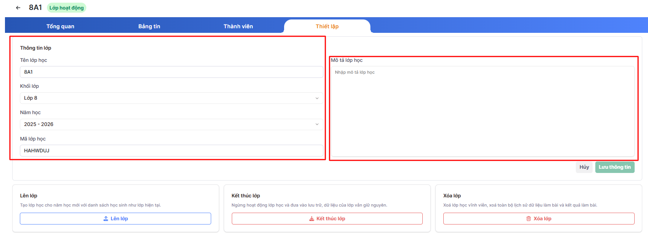The width and height of the screenshot is (648, 239).
Task: Click the 8A1 class title heading
Action: pos(35,8)
